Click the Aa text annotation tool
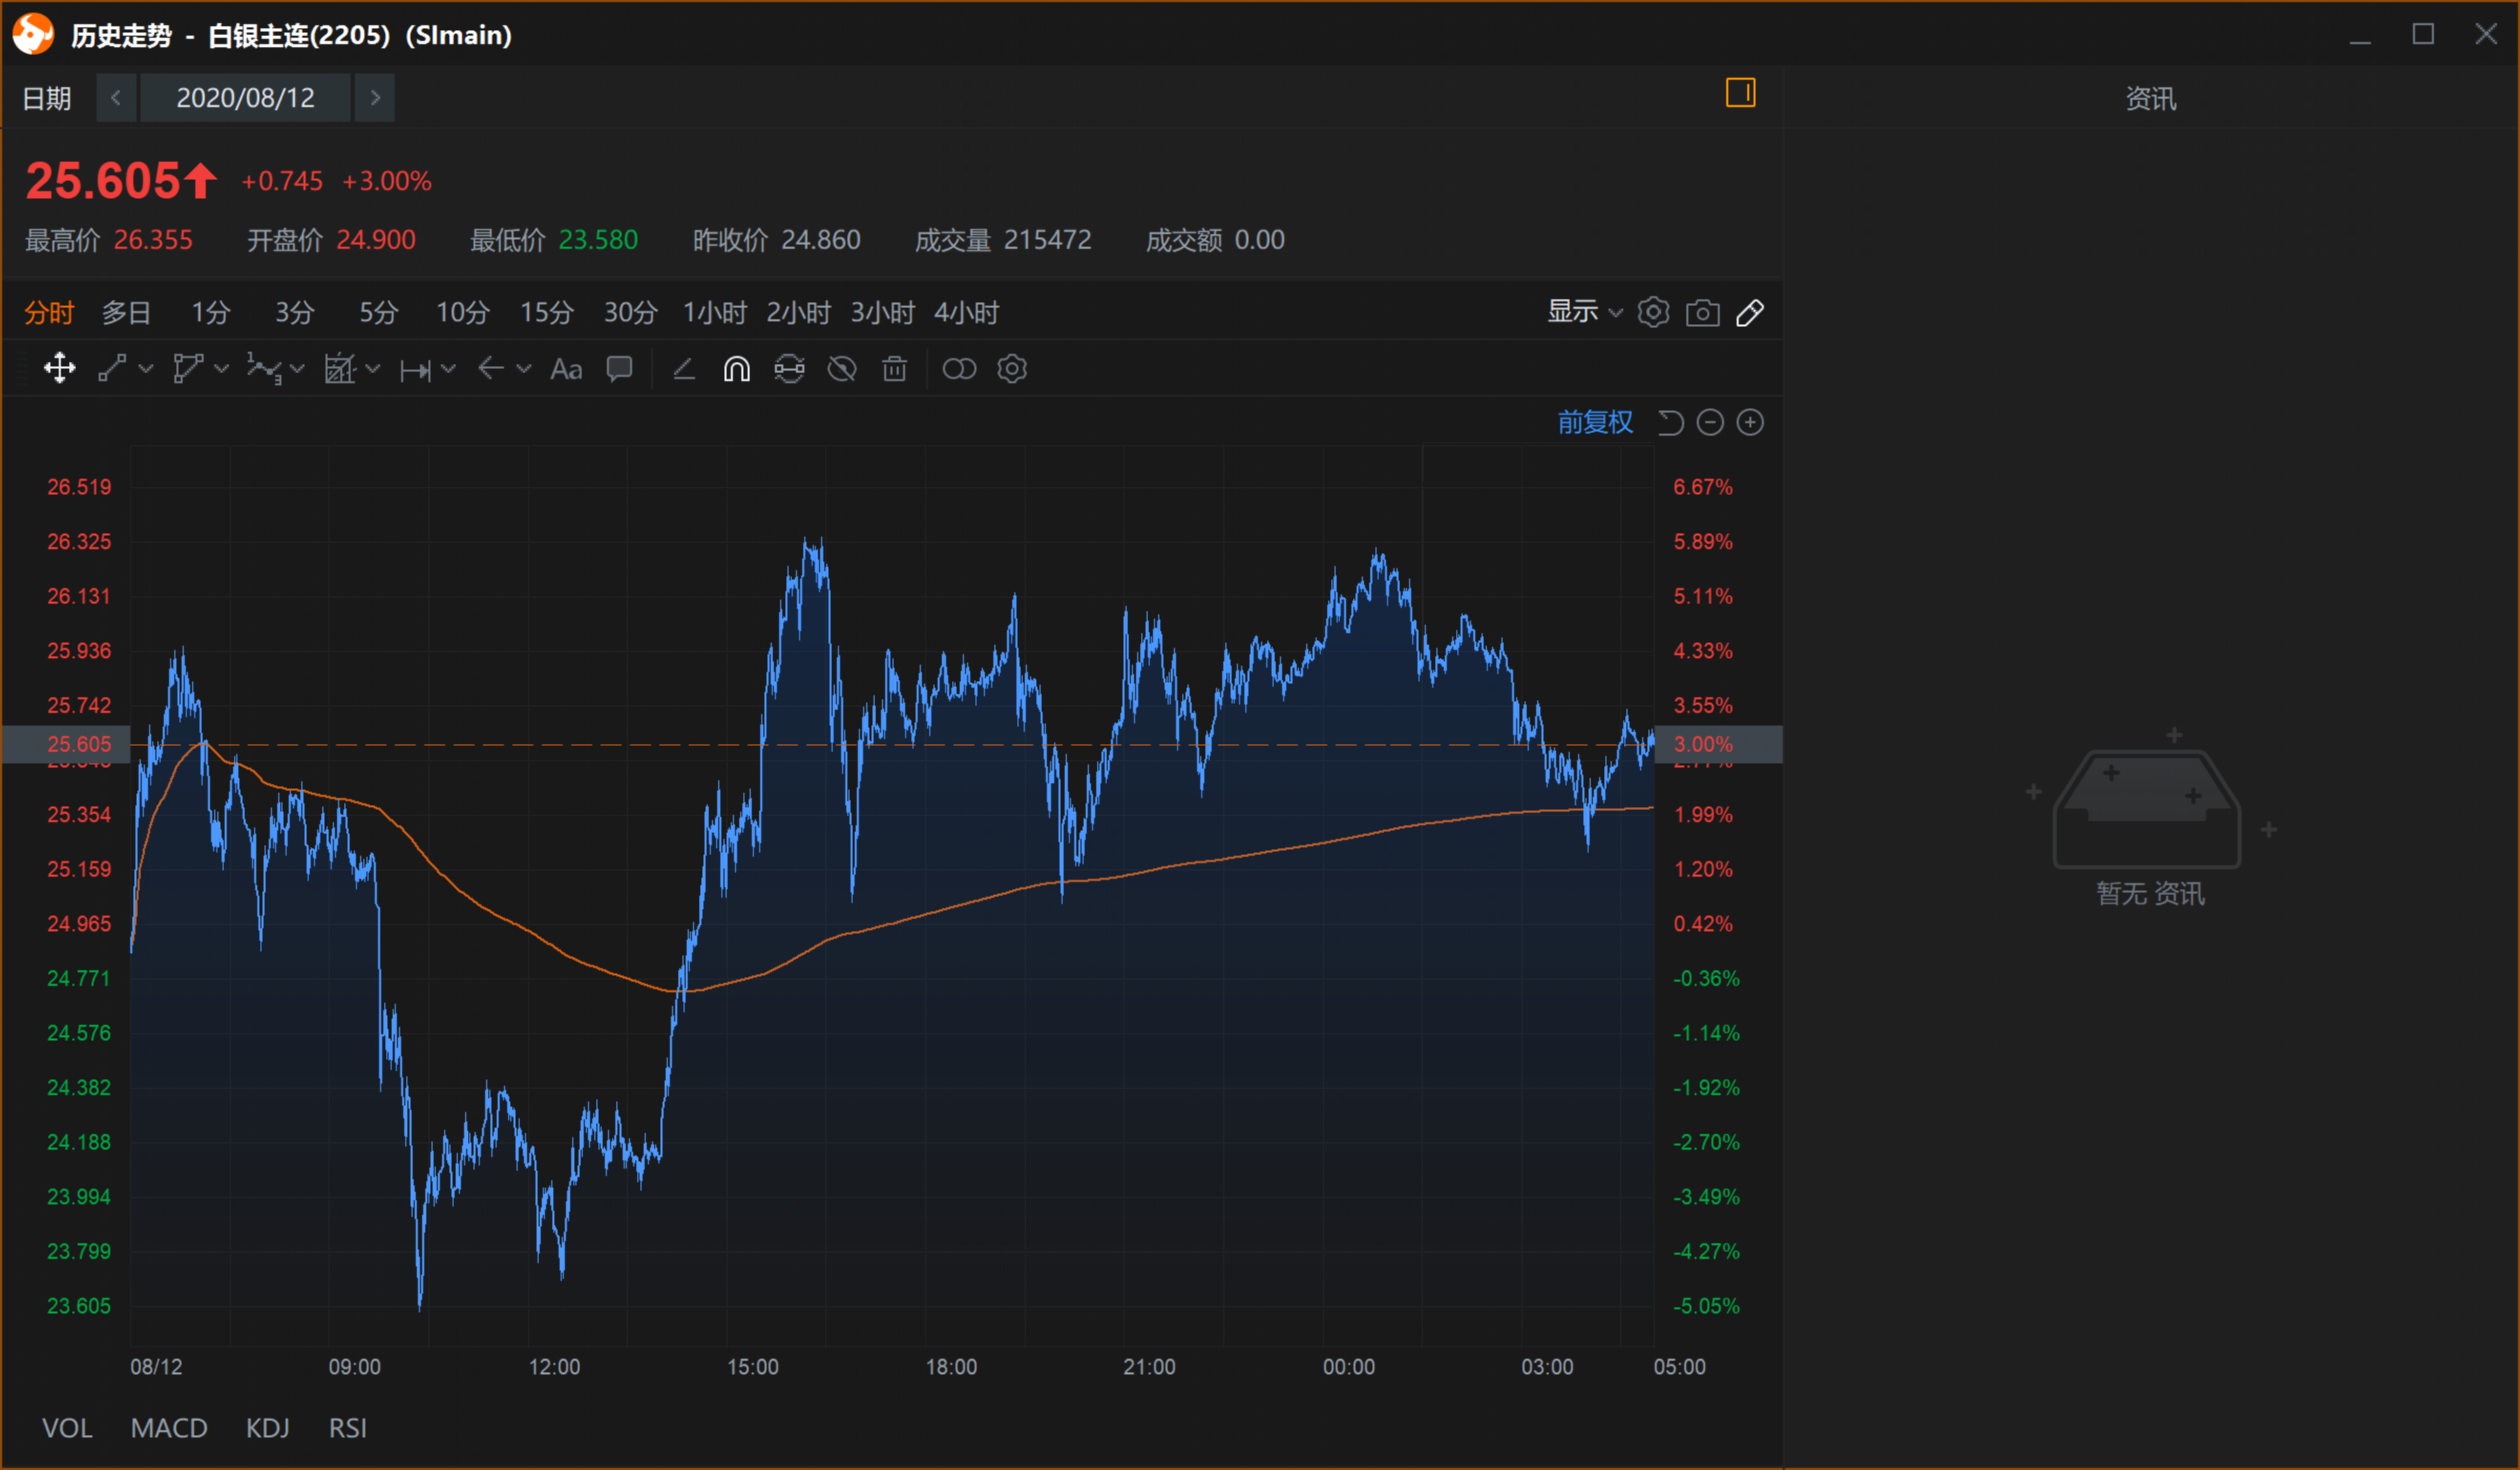The image size is (2520, 1470). (x=566, y=369)
